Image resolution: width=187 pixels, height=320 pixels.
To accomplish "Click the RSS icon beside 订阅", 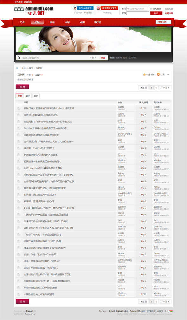I will 158,74.
